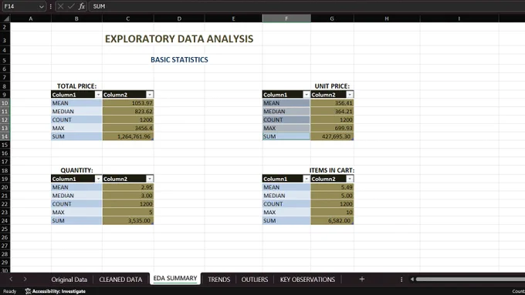Open the Name Box dropdown arrow

point(41,7)
